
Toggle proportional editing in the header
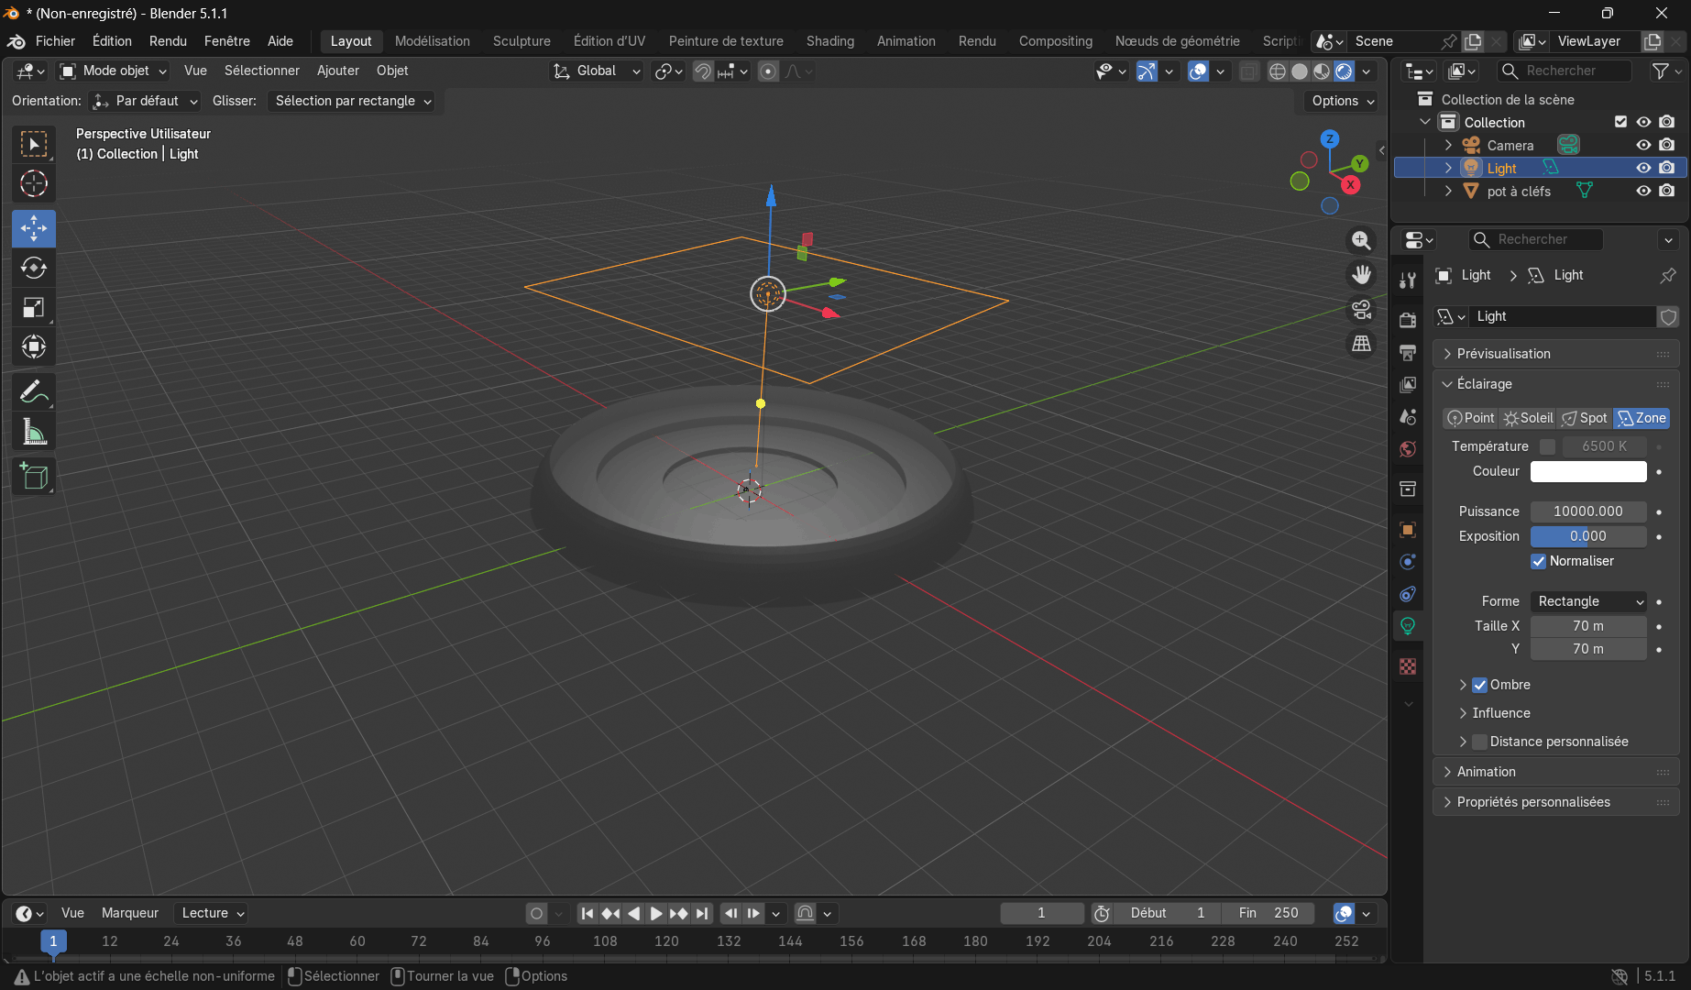coord(769,71)
